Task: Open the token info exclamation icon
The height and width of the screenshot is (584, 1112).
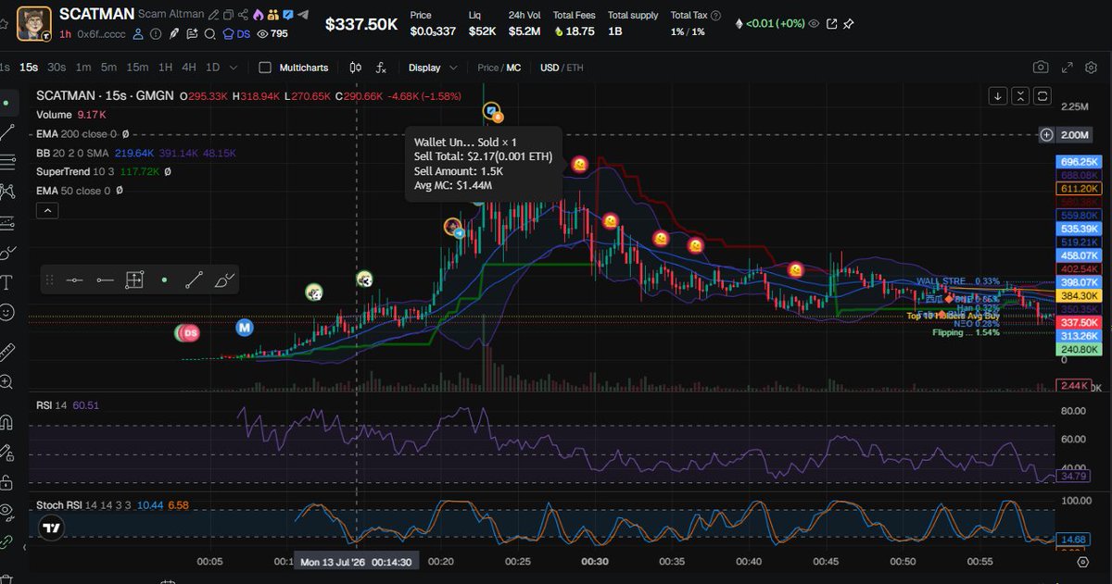Action: pos(156,34)
